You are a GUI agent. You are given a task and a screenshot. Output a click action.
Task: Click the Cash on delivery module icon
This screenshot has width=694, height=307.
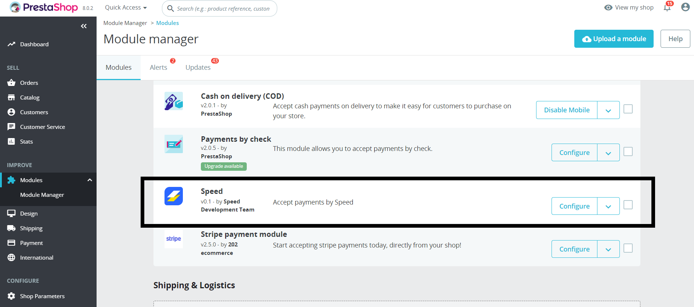point(174,101)
